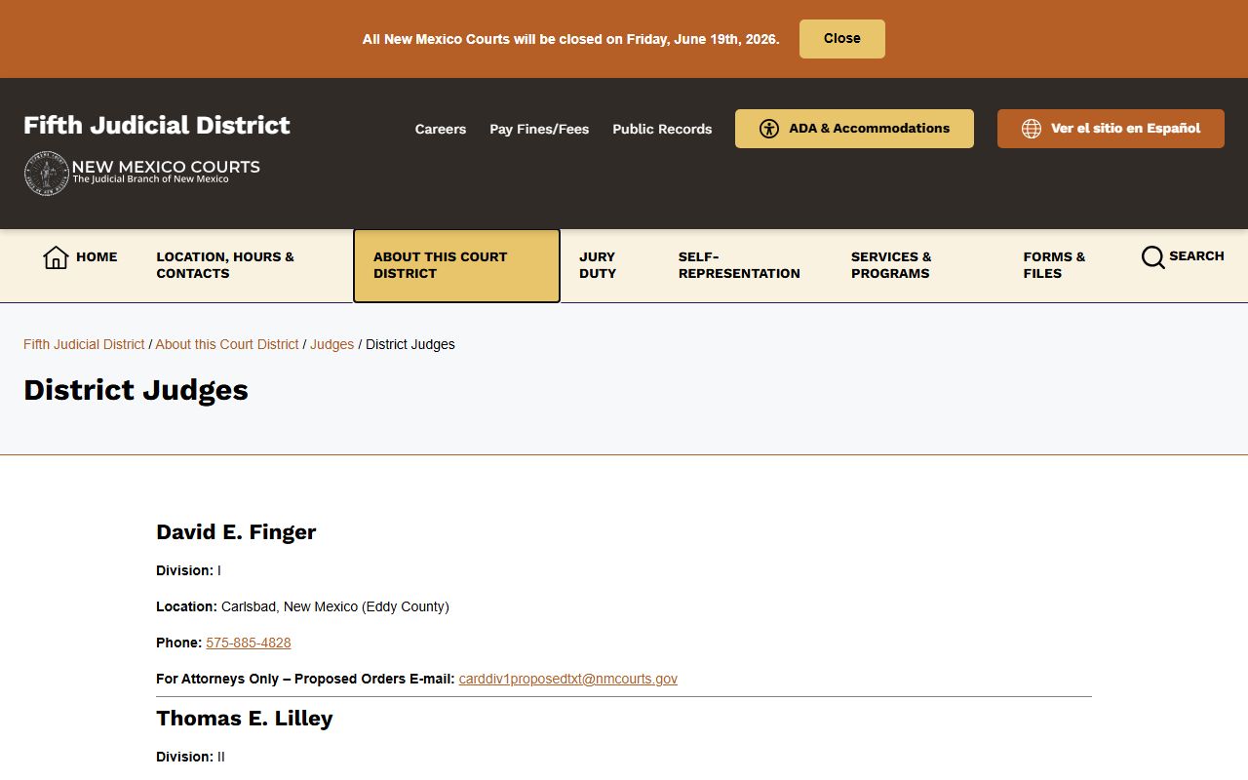Click the search magnifier icon
The image size is (1248, 780).
(1153, 257)
